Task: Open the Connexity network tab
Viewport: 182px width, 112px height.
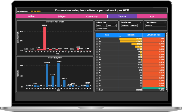Action: (92, 16)
